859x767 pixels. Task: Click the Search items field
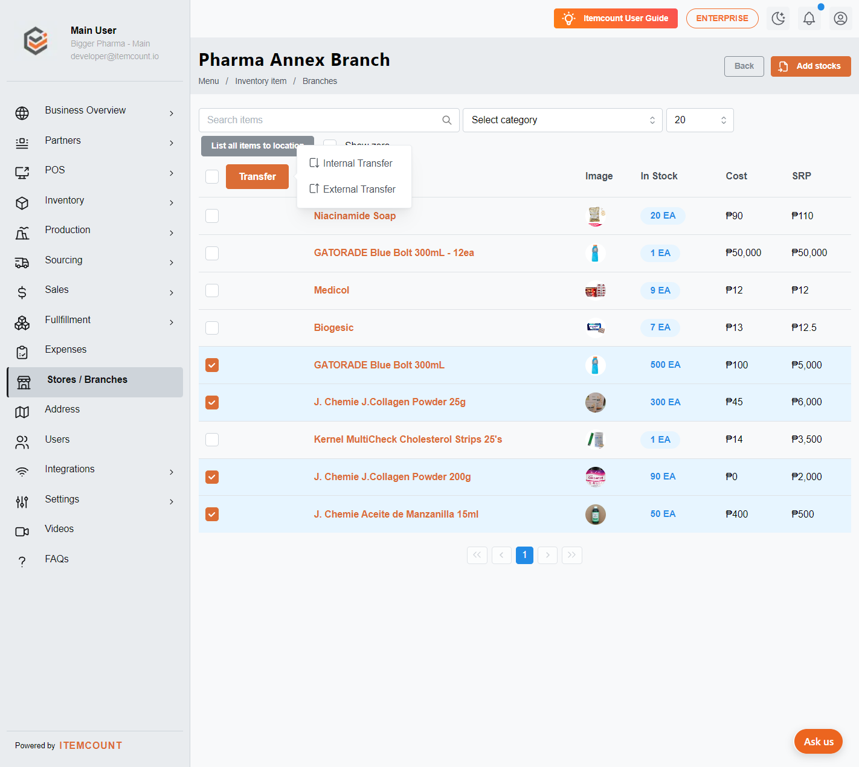[x=329, y=120]
